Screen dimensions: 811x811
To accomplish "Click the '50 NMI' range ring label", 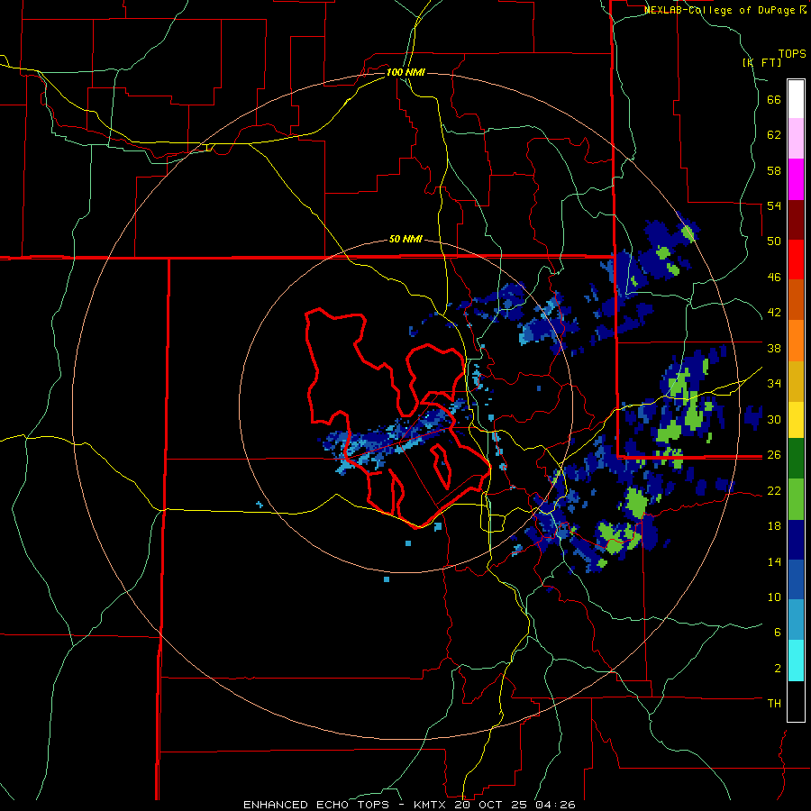I will coord(405,239).
